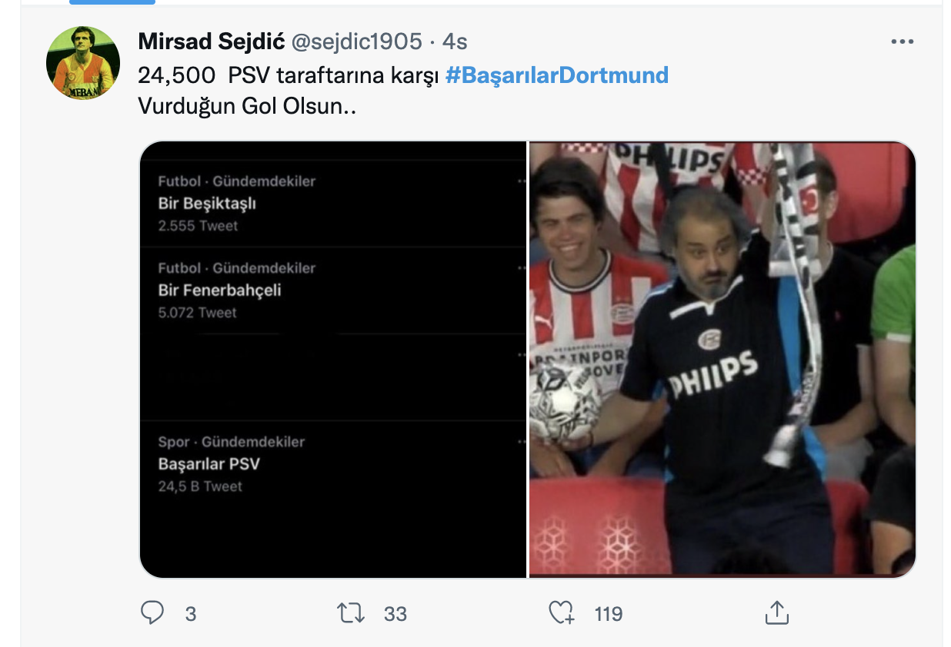Open the left trends screenshot image
Viewport: 951px width, 647px height.
[x=333, y=359]
